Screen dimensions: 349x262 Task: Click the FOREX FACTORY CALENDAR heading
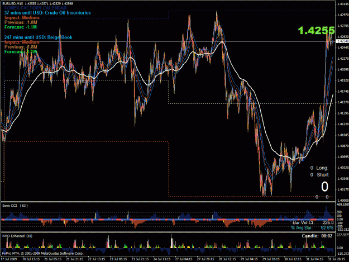click(x=36, y=8)
